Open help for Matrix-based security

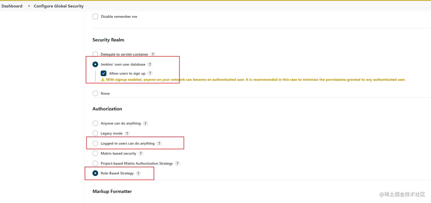click(x=141, y=153)
